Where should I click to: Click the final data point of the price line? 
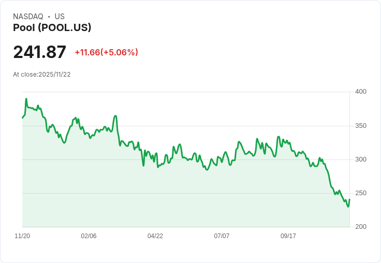point(349,200)
